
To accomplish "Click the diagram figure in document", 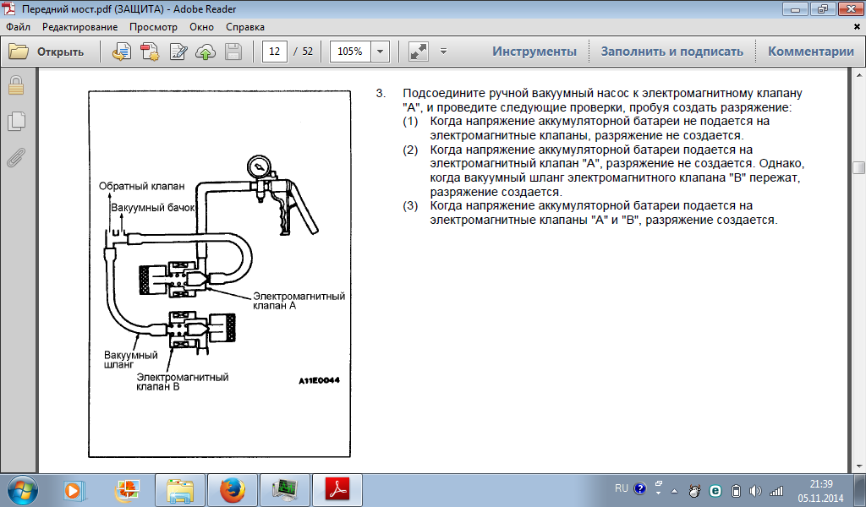I will [x=219, y=274].
